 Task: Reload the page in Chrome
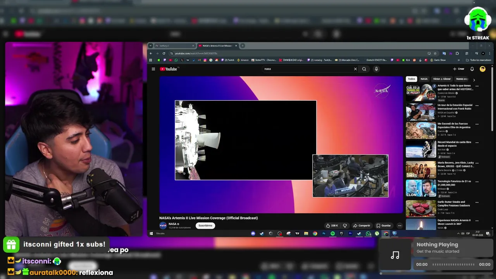pyautogui.click(x=164, y=53)
